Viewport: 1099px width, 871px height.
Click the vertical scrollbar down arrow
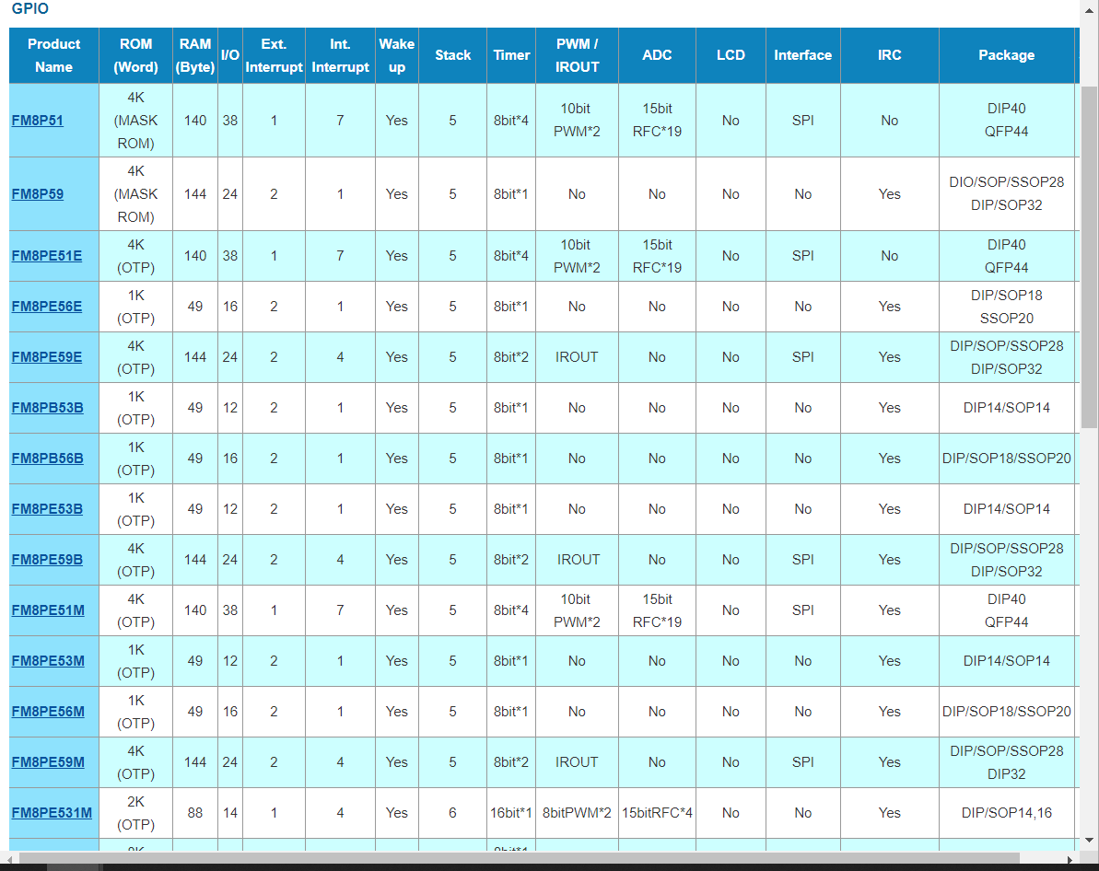point(1089,841)
